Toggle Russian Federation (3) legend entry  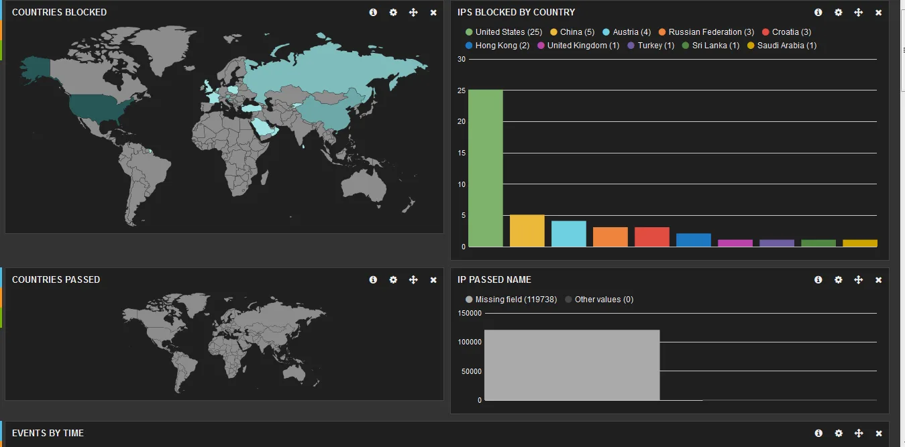[706, 32]
